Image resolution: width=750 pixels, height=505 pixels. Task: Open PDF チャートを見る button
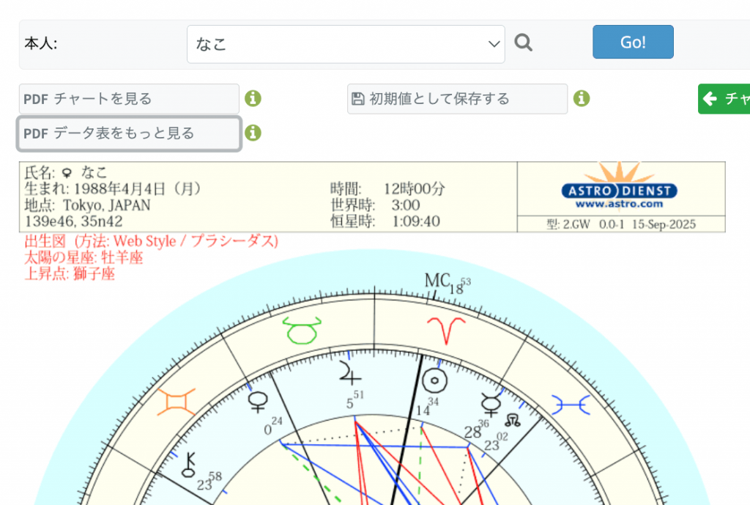[x=129, y=99]
